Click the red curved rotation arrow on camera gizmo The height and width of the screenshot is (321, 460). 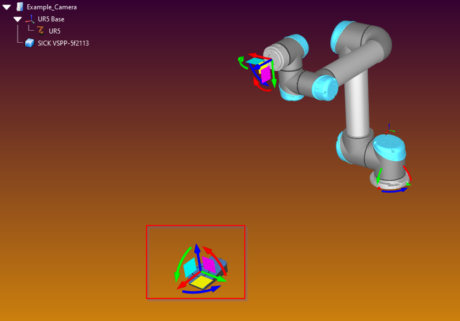(x=216, y=260)
